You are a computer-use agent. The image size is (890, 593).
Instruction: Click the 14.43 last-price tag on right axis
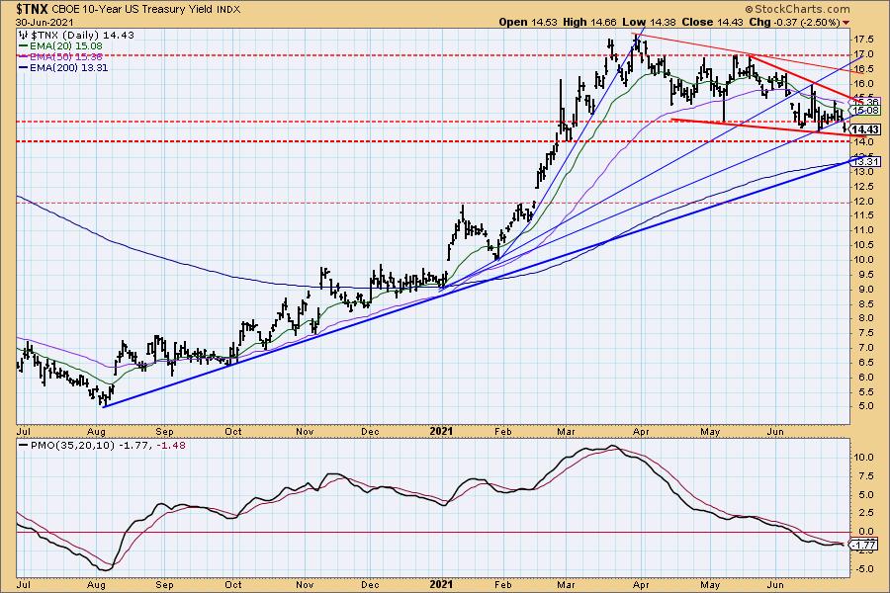865,129
